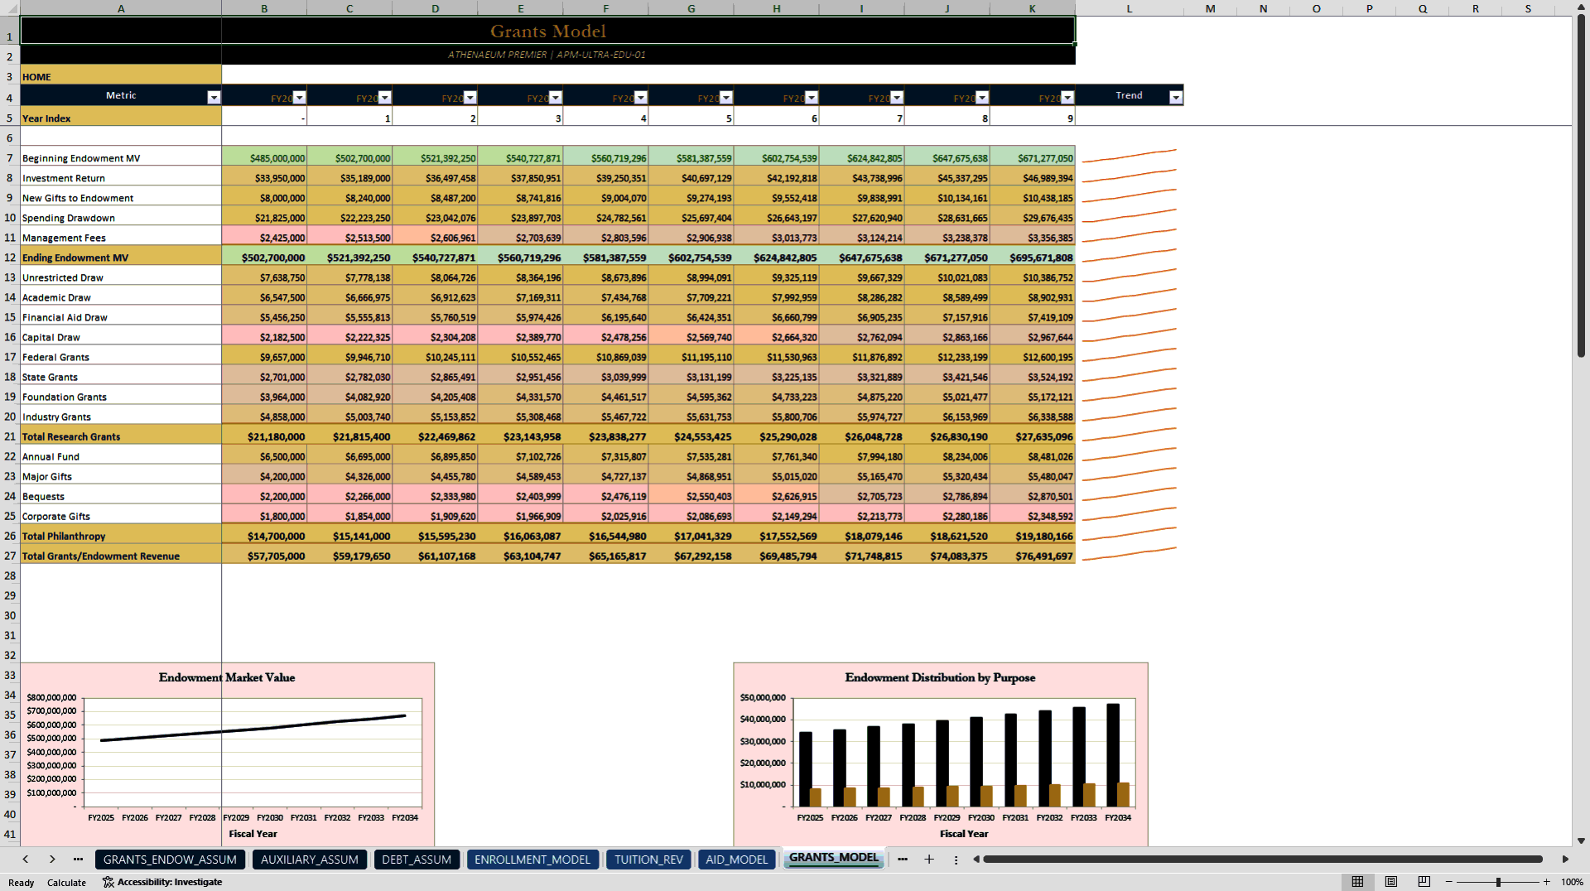Select cell with $485,000,000

(x=264, y=158)
